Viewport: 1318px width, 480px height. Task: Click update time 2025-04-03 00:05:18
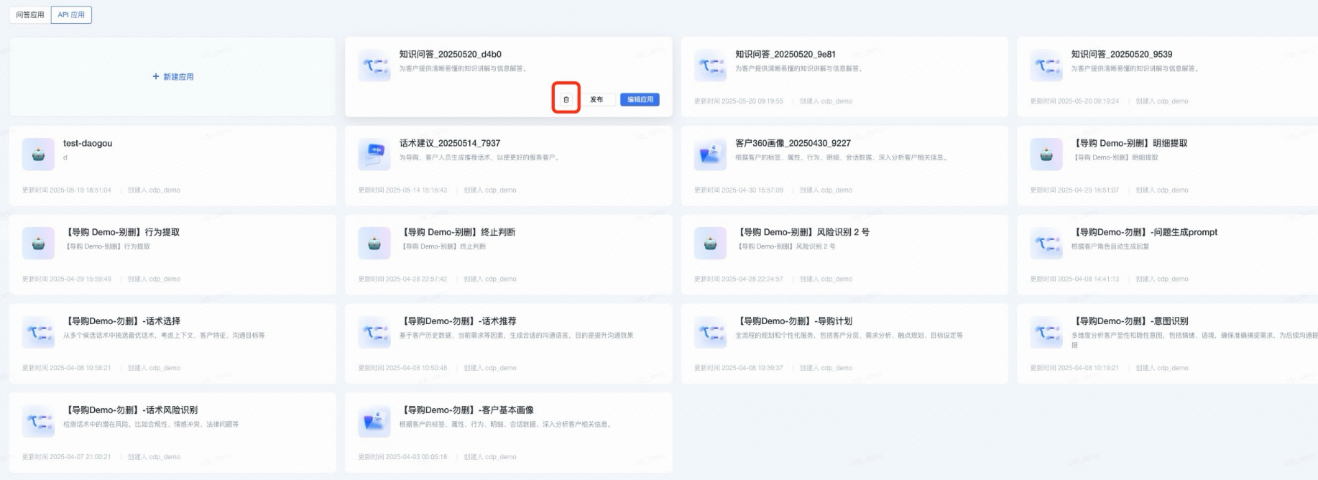click(x=402, y=457)
